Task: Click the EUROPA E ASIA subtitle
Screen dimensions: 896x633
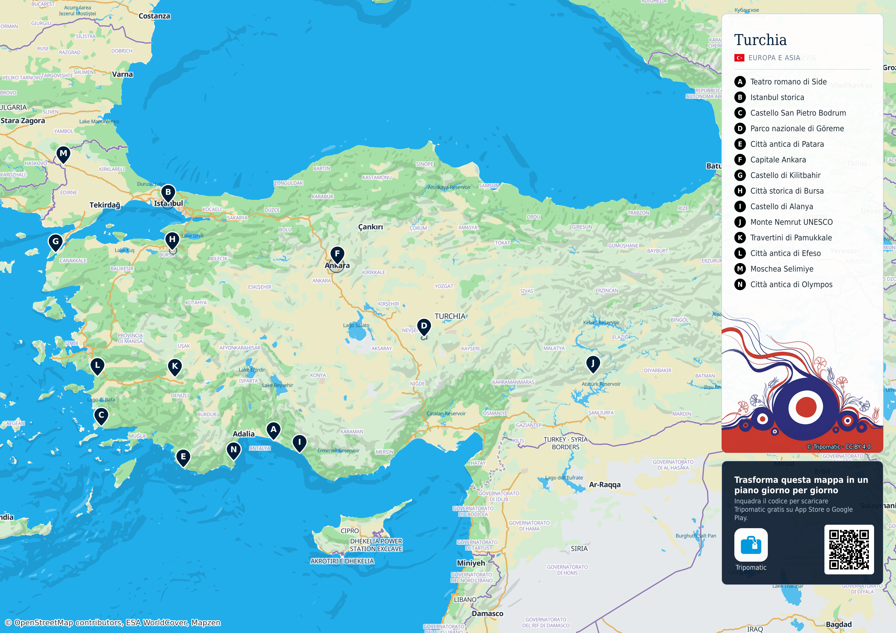Action: pyautogui.click(x=774, y=58)
